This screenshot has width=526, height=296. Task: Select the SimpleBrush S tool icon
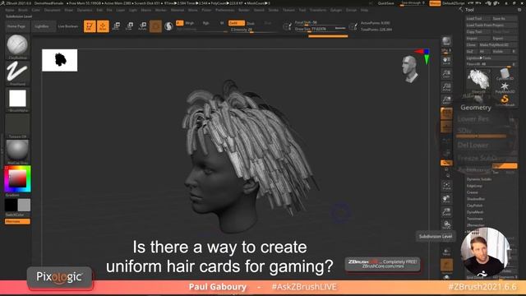tap(505, 100)
